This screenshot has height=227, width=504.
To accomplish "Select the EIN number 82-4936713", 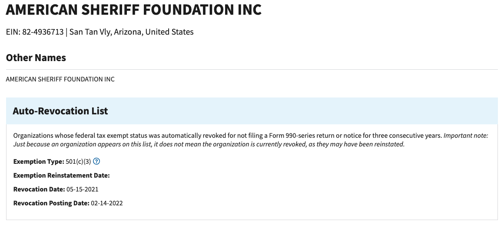I will (x=43, y=32).
